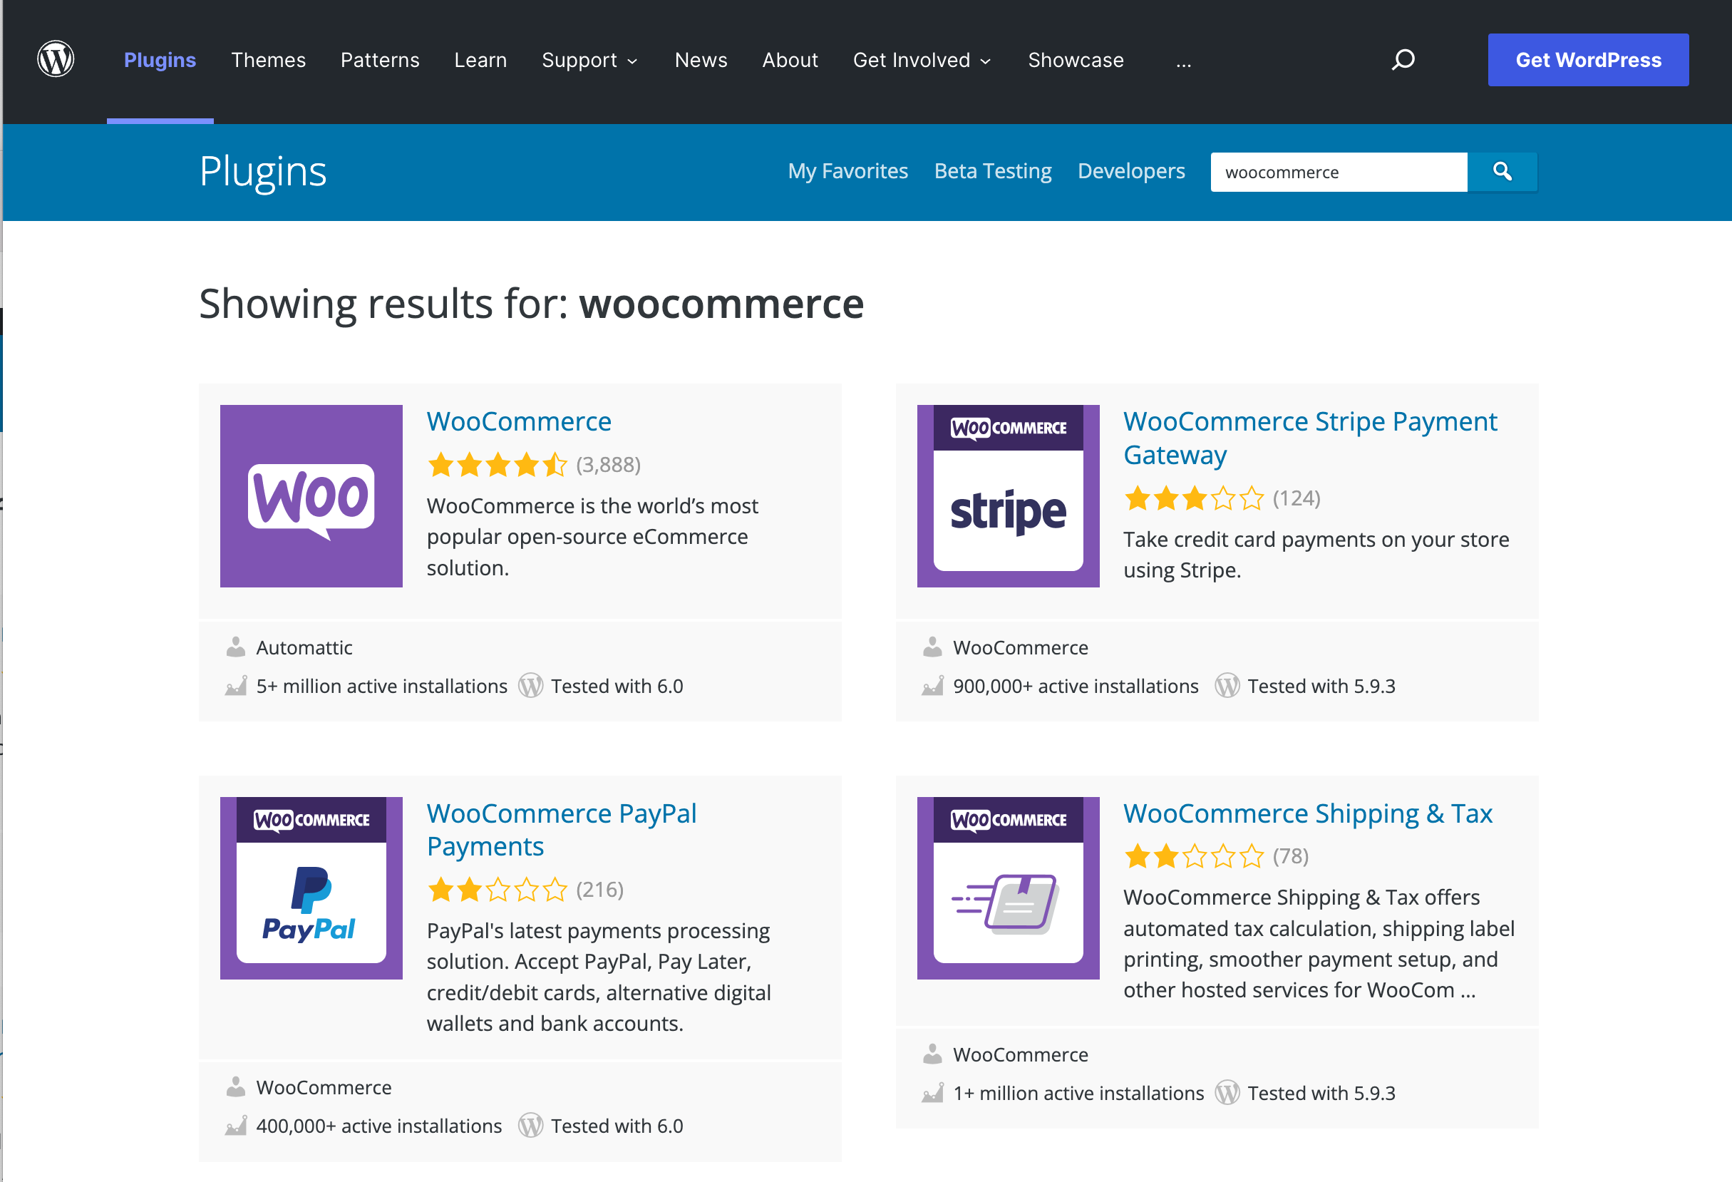Click installations chart icon beside 5+ million
1732x1182 pixels.
click(235, 686)
